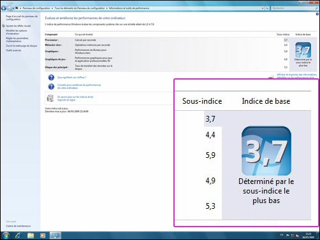Expand the address bar history dropdown arrow
Viewport: 320px width, 240px height.
point(263,8)
